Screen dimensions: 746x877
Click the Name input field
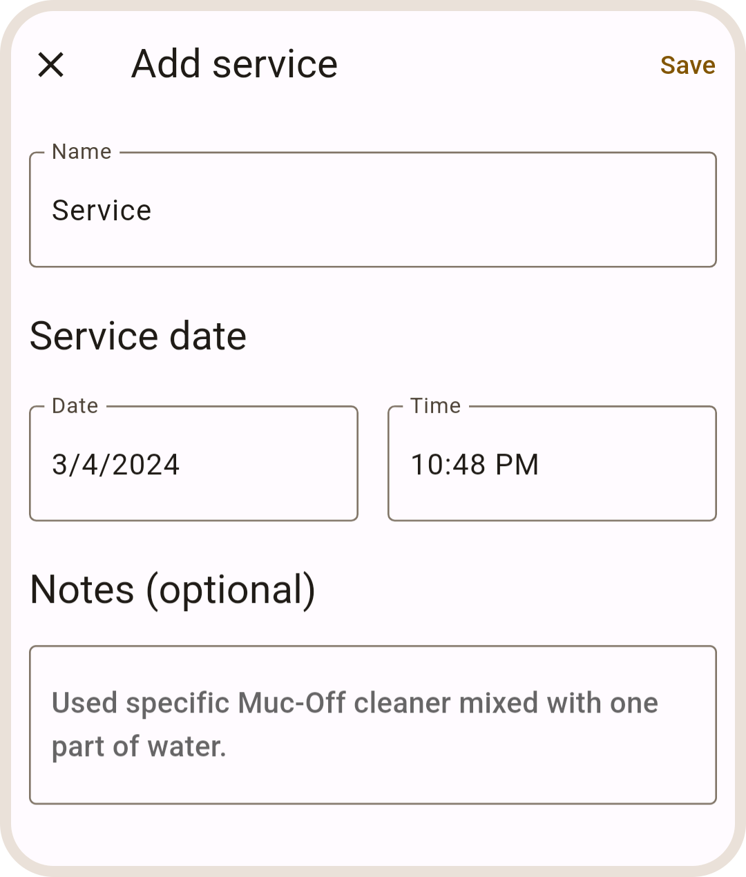pyautogui.click(x=373, y=210)
